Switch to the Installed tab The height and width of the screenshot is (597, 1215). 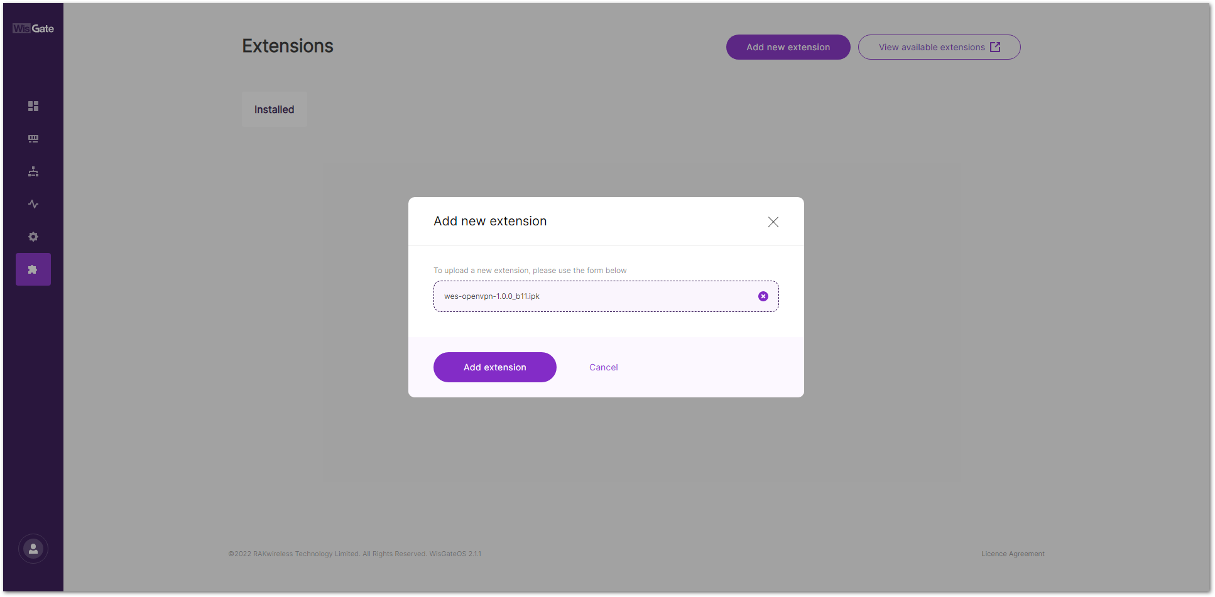(274, 109)
